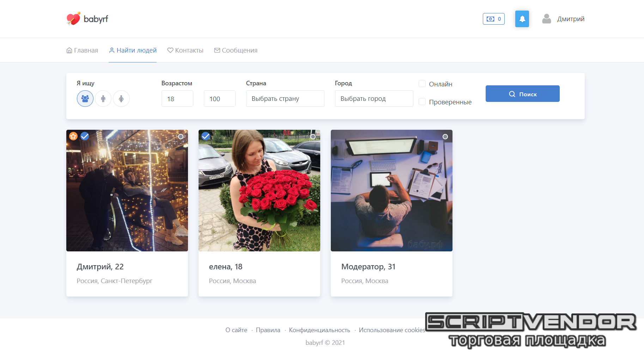Open Модератор's desk photo

tap(391, 190)
